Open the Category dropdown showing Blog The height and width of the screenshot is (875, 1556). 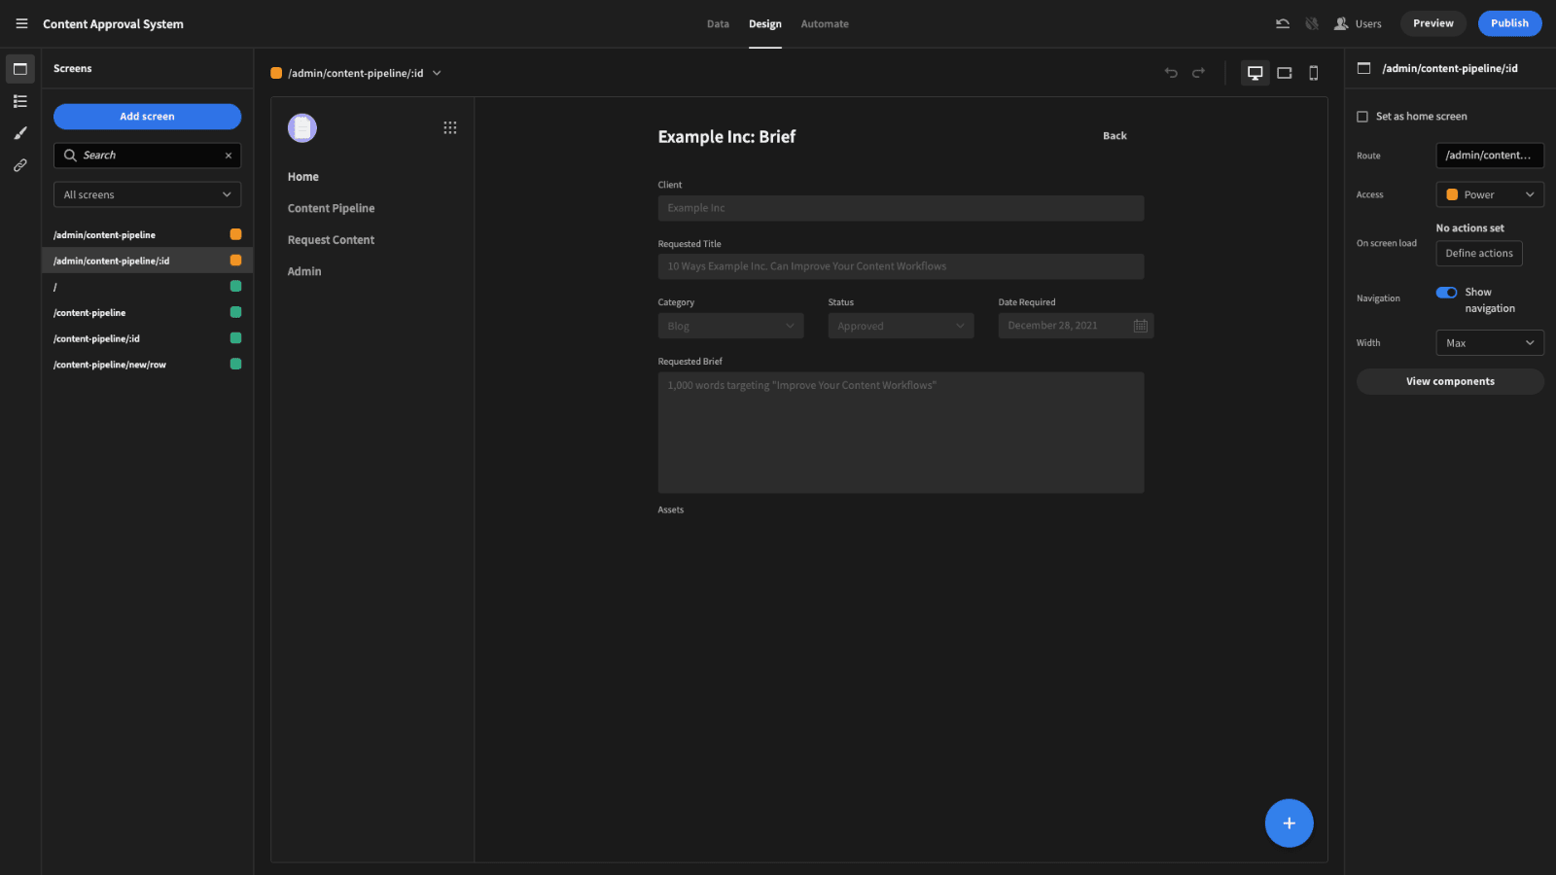731,327
